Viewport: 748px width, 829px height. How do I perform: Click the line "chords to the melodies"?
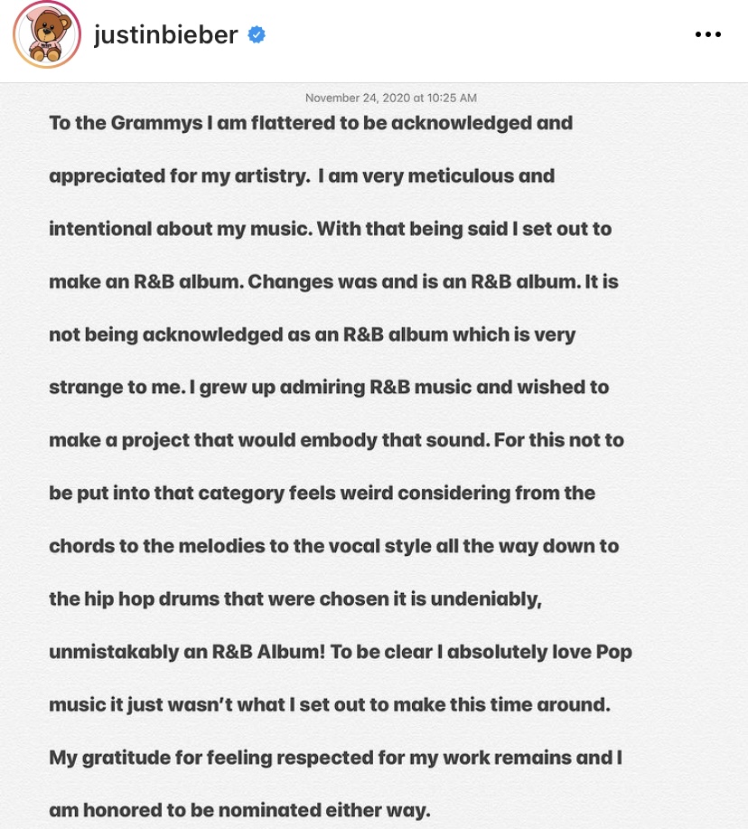[334, 546]
